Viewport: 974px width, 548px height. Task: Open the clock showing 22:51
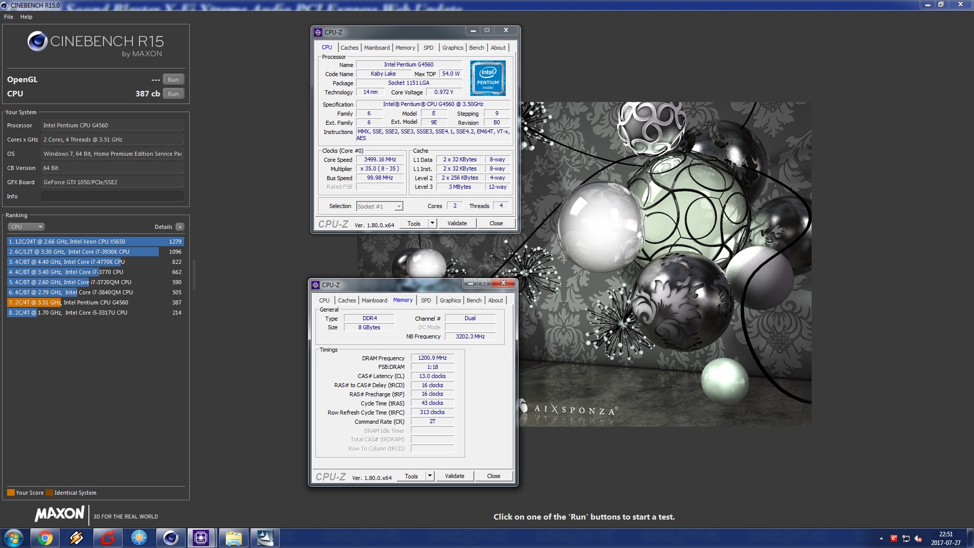[x=946, y=538]
